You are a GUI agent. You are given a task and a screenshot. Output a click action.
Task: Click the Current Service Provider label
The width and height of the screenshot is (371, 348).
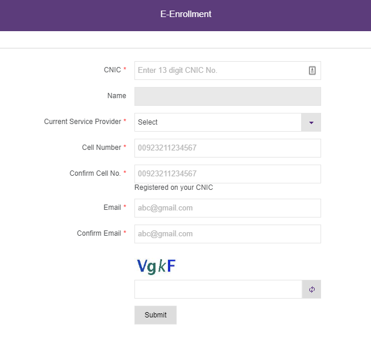point(82,122)
